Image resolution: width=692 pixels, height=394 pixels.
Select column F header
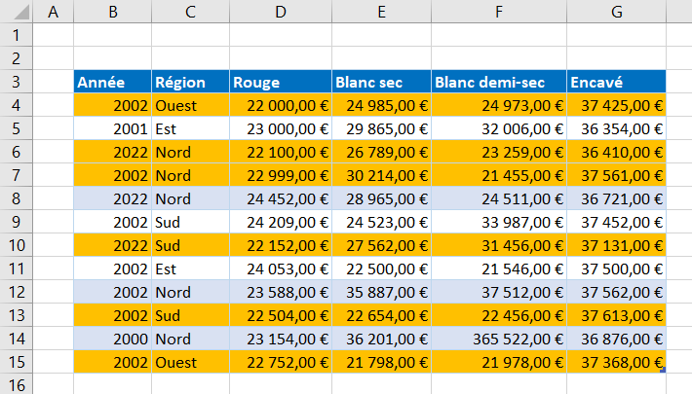coord(499,11)
